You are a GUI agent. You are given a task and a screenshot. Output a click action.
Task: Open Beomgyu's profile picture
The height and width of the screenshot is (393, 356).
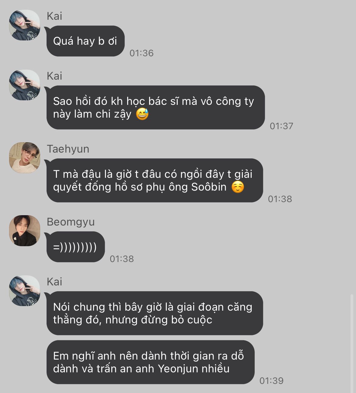[25, 231]
